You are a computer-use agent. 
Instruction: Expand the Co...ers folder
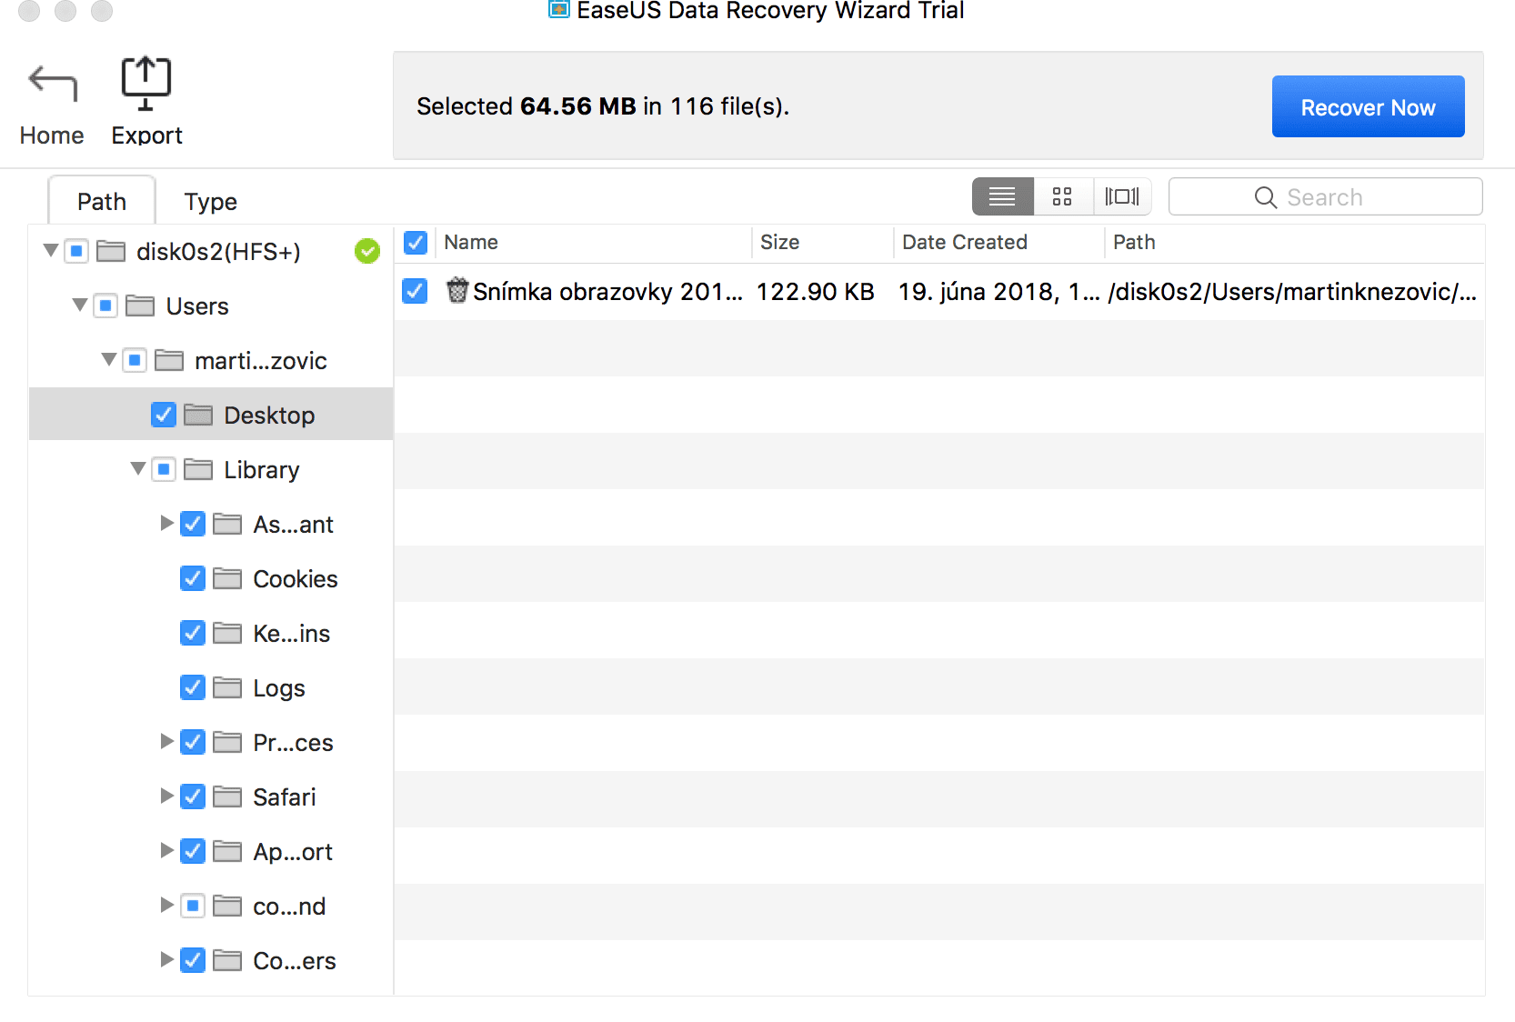tap(166, 959)
